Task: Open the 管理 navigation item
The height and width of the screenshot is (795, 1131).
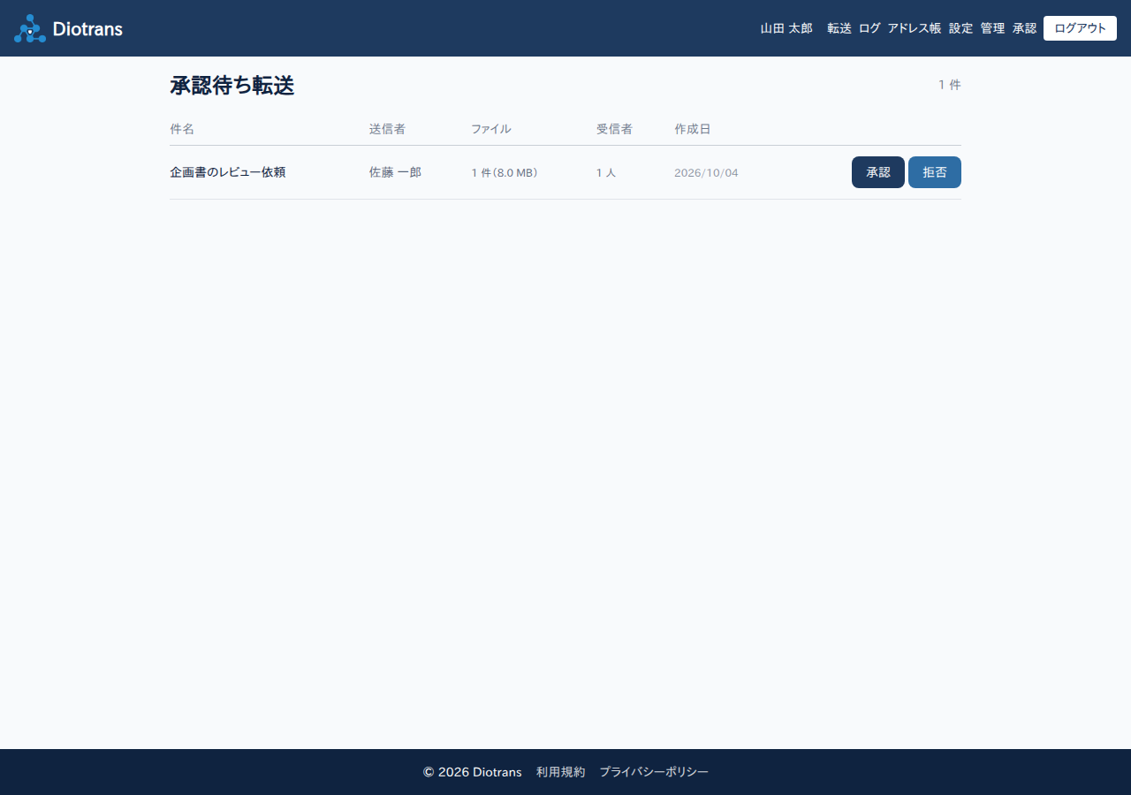Action: 992,28
